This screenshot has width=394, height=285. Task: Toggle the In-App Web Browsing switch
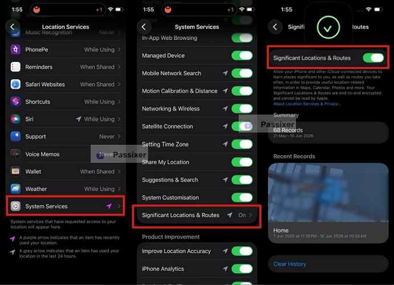[242, 38]
